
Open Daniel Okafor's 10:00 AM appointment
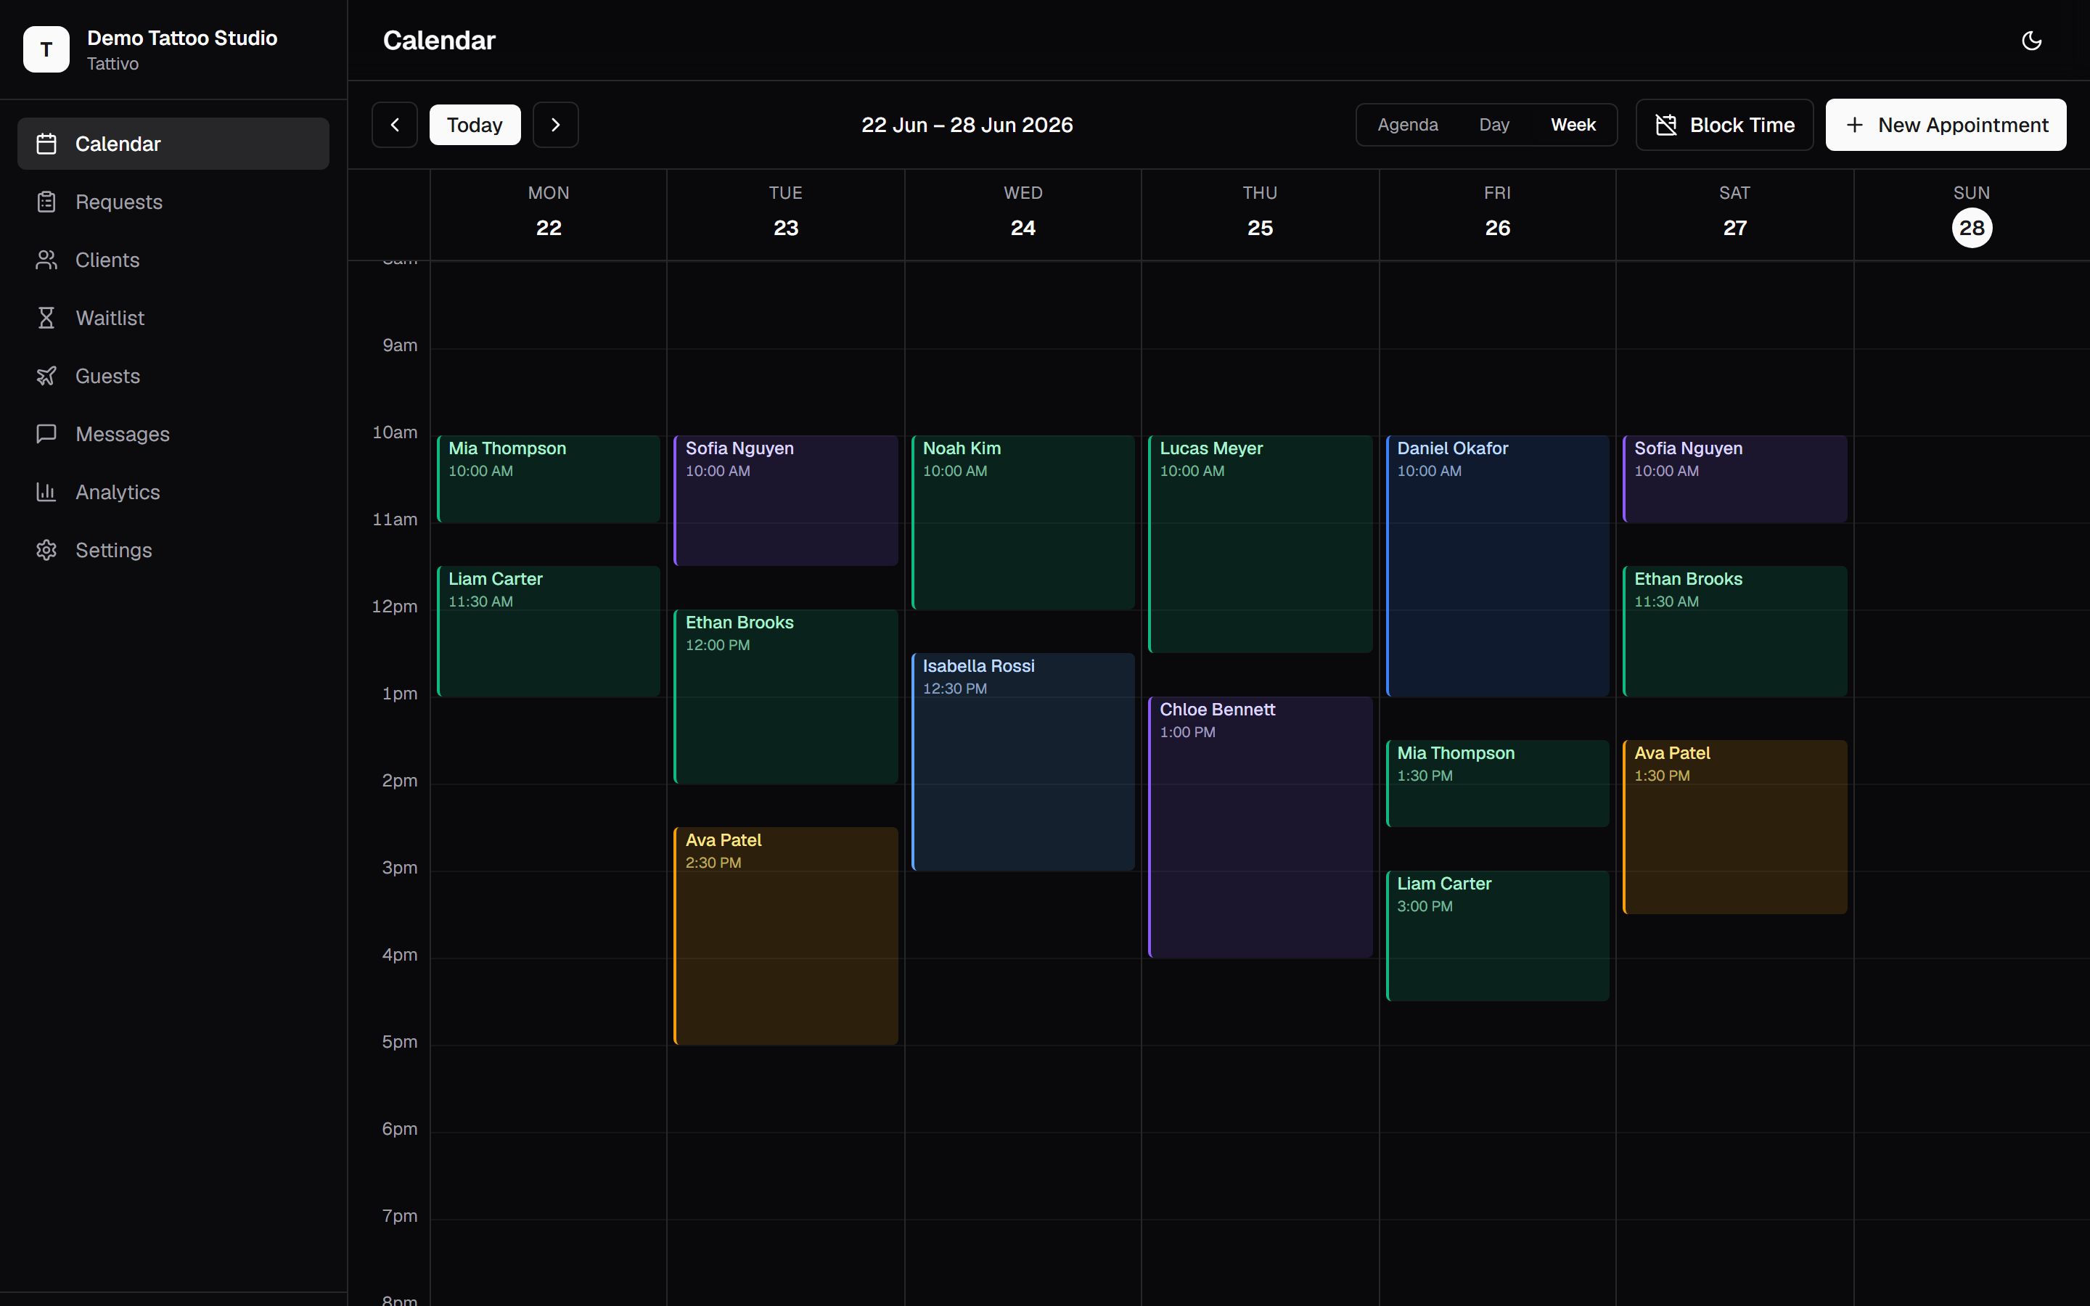(x=1498, y=566)
